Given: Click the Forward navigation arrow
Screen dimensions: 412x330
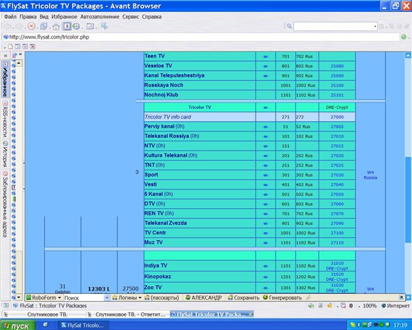Looking at the screenshot, I should (19, 26).
